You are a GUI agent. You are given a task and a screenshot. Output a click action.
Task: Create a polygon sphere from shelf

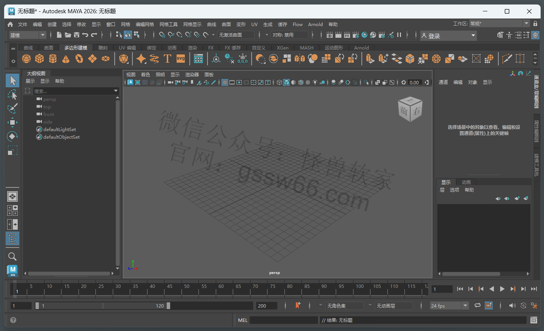point(26,59)
